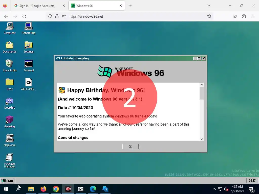Switch to Firefox in the taskbar
The height and width of the screenshot is (194, 259).
point(44,189)
